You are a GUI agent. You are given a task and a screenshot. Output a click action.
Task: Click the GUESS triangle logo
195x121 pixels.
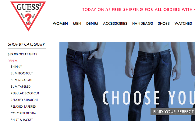coord(28,16)
